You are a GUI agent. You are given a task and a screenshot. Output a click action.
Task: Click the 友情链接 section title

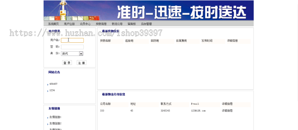[54, 109]
